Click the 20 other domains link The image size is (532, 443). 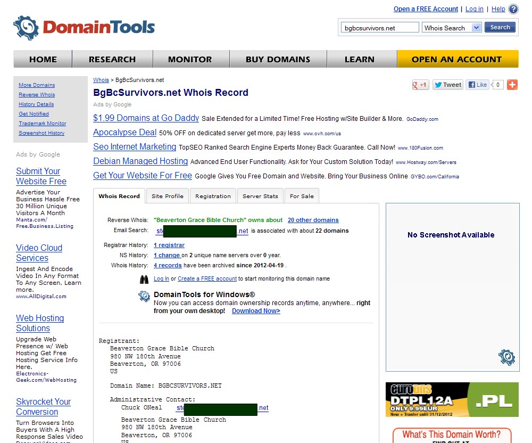click(x=313, y=220)
